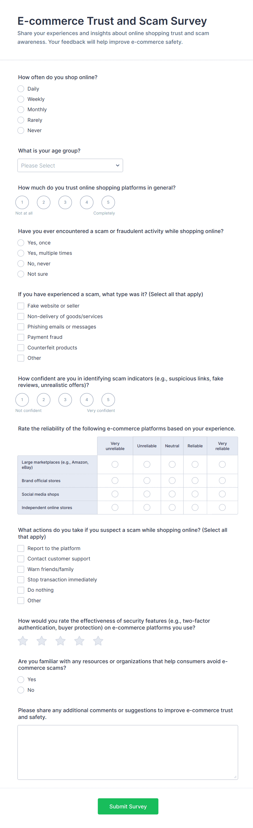The width and height of the screenshot is (253, 828).
Task: Rate security features three stars
Action: [x=60, y=641]
